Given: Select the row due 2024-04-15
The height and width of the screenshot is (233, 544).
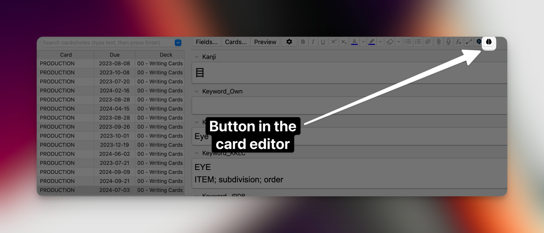Looking at the screenshot, I should [x=111, y=109].
